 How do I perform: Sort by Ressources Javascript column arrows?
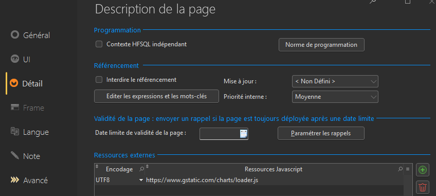(148, 167)
